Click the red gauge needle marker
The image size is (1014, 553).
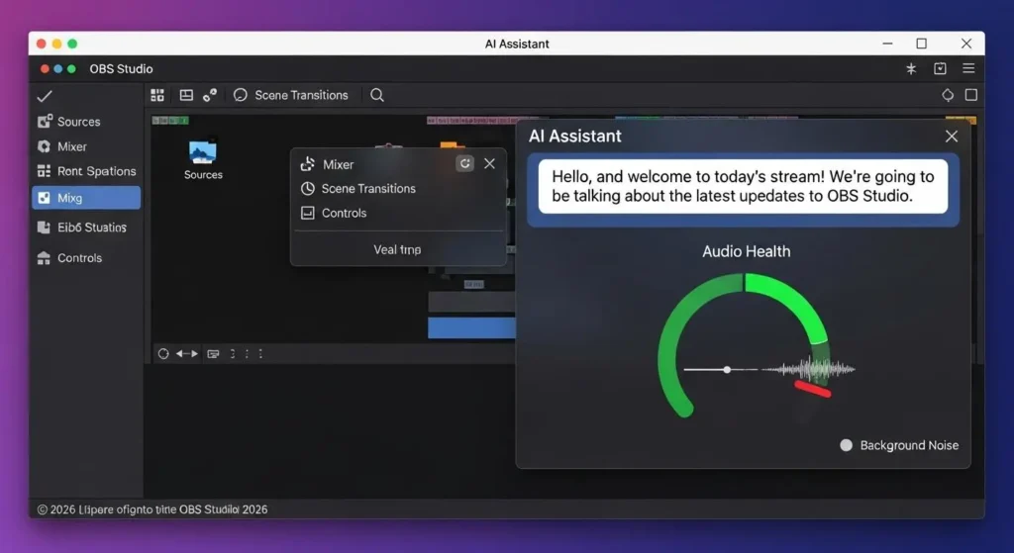[x=813, y=388]
